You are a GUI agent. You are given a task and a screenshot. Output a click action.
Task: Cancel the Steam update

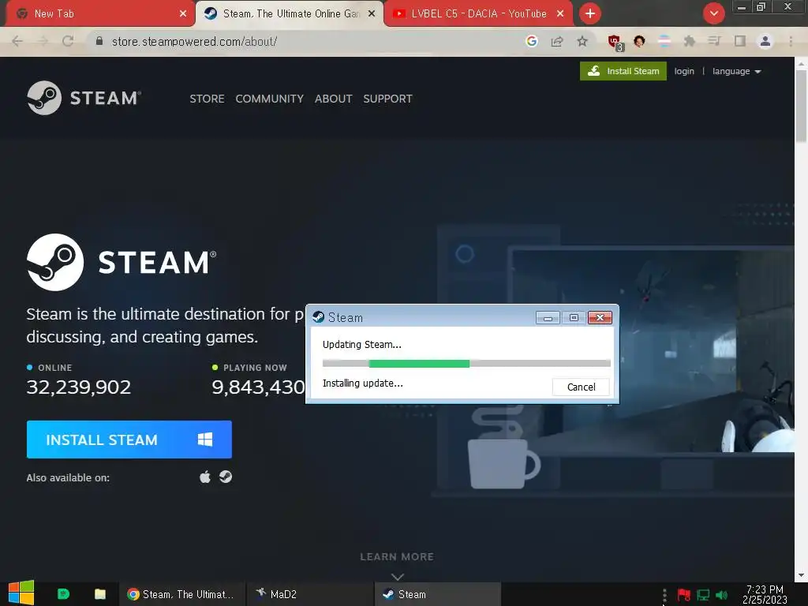click(x=581, y=387)
